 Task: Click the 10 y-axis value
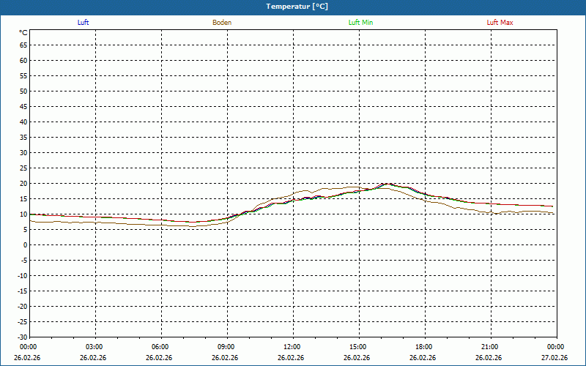coord(23,214)
